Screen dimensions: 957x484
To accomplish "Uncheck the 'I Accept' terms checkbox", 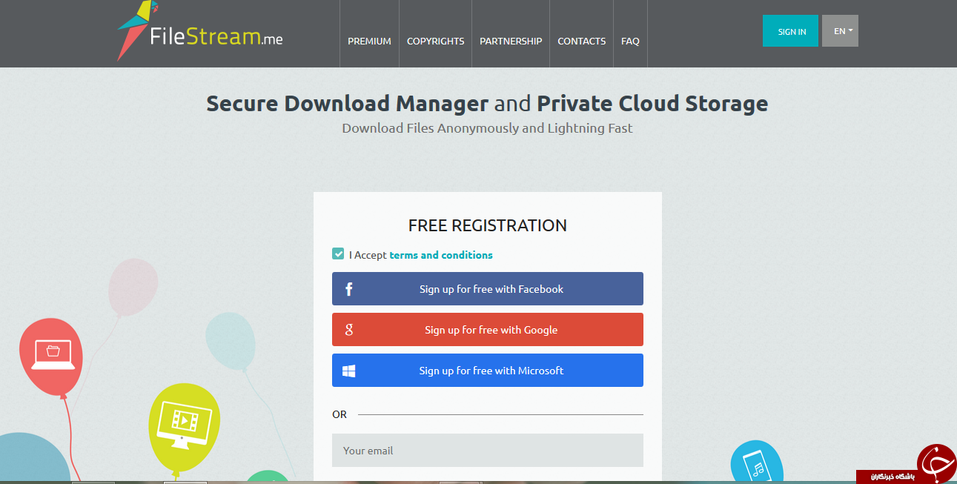I will click(338, 254).
